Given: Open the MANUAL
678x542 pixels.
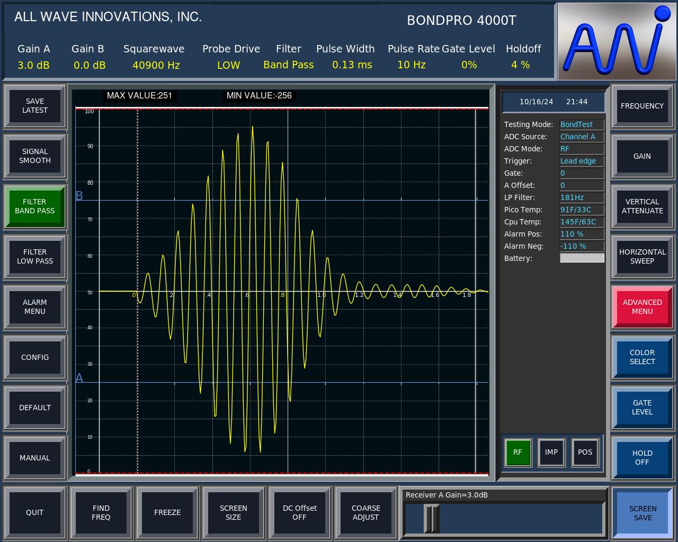Looking at the screenshot, I should click(x=35, y=458).
